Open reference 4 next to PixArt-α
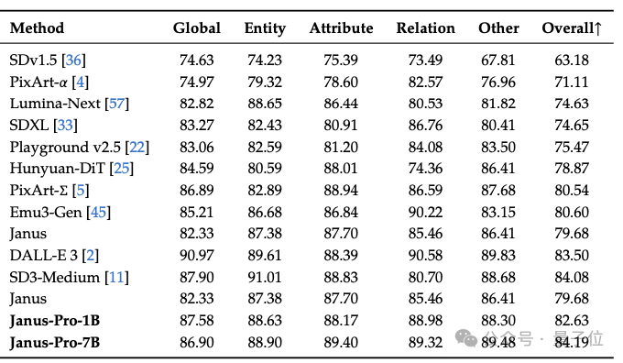This screenshot has height=363, width=623. coord(81,82)
